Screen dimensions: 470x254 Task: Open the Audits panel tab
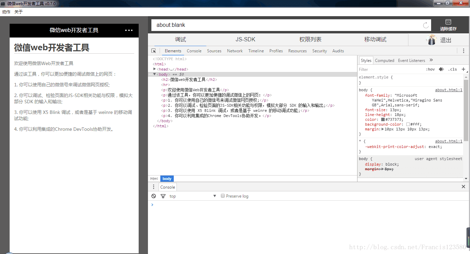338,51
